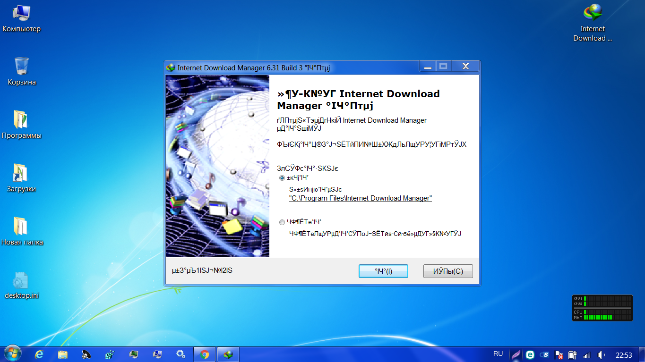
Task: Minimize the Internet Download Manager installer window
Action: (428, 67)
